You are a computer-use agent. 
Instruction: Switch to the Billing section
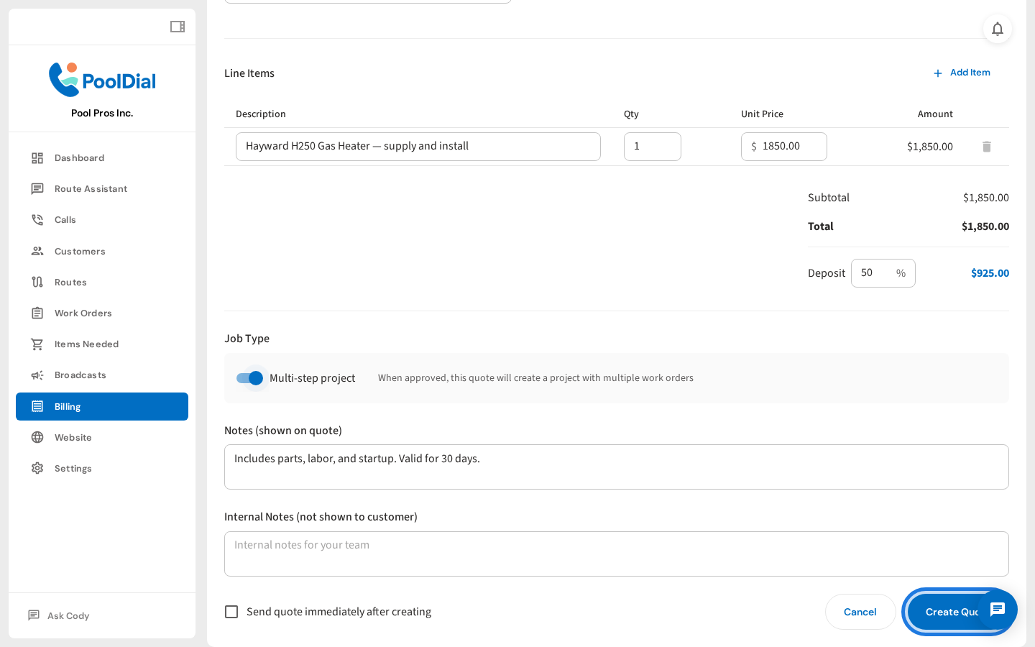click(67, 406)
